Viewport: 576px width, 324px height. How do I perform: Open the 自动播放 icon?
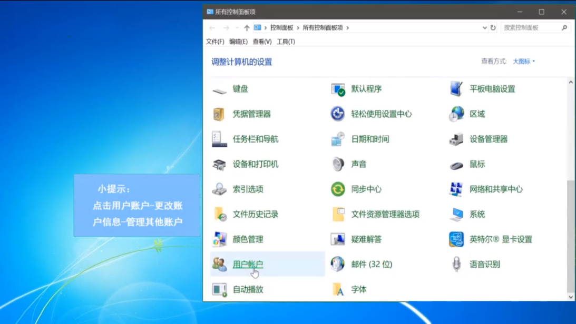[x=219, y=289]
